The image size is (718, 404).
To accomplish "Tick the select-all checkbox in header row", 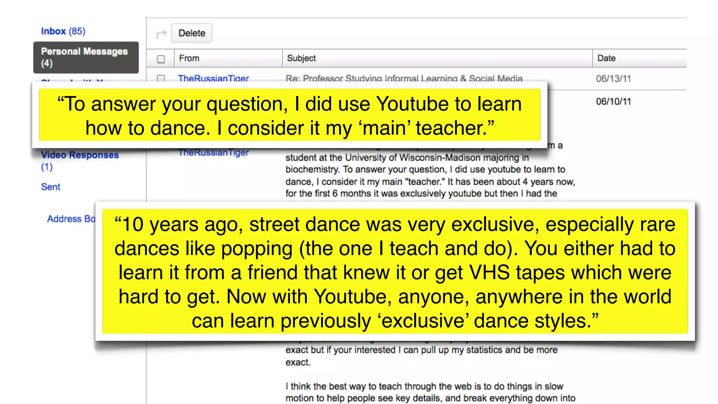I will pyautogui.click(x=161, y=59).
